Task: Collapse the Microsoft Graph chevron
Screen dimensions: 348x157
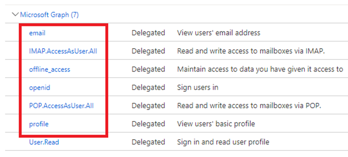Action: click(x=15, y=15)
